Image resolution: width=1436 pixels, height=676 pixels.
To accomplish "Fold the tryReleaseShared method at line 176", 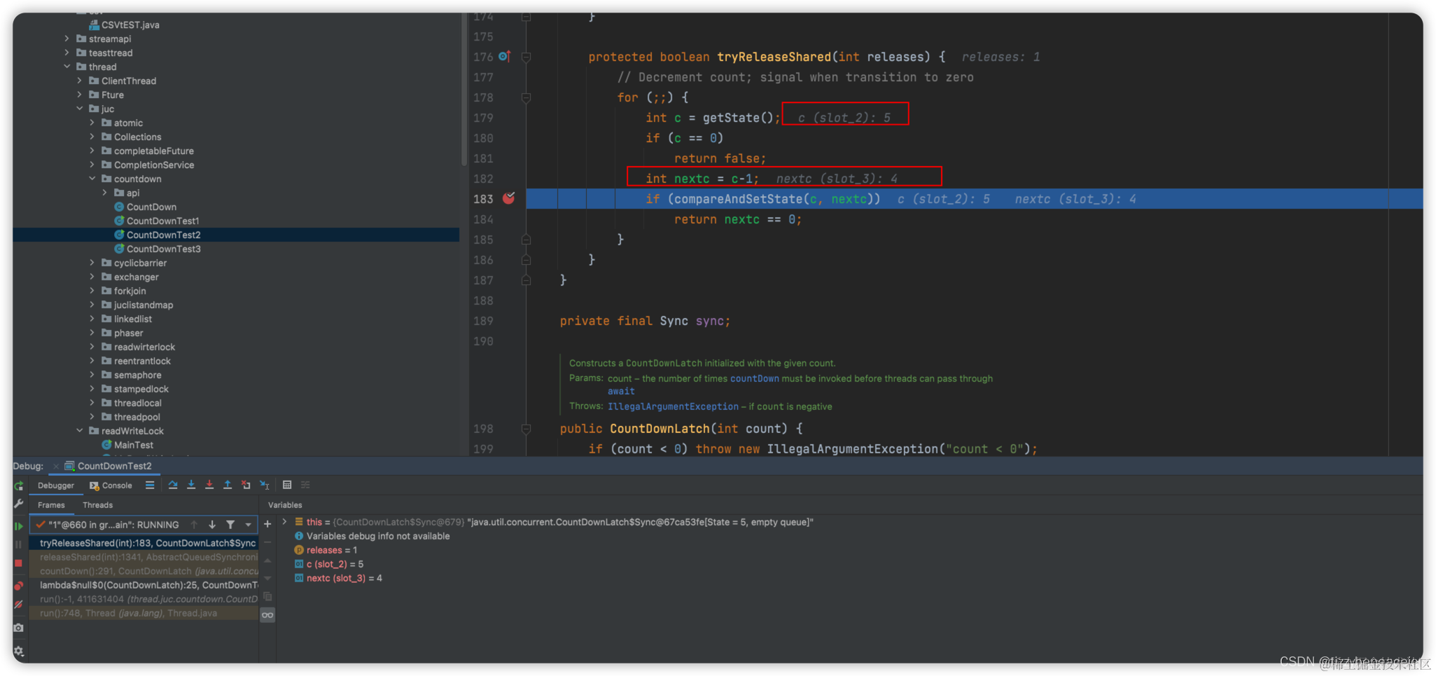I will point(526,57).
